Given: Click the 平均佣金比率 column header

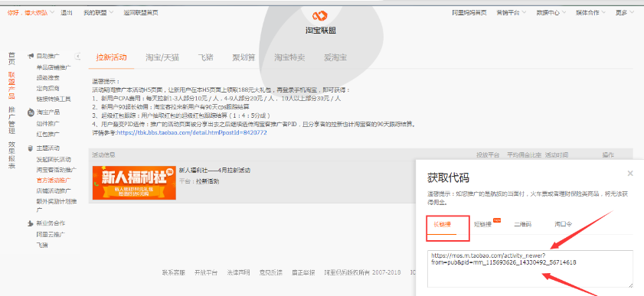Looking at the screenshot, I should (x=524, y=155).
